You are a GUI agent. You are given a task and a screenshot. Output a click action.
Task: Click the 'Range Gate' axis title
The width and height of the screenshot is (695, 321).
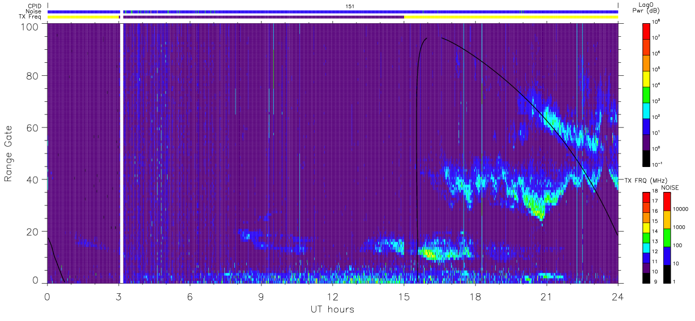tap(8, 155)
